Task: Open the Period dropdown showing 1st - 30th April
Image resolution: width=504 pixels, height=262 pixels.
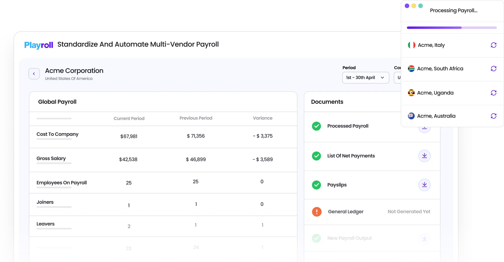Action: 366,78
